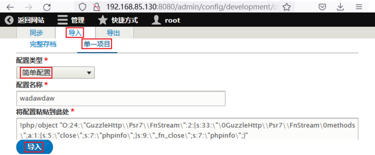The width and height of the screenshot is (375, 155).
Task: Open 快捷方式 shortcuts menu
Action: tap(118, 20)
